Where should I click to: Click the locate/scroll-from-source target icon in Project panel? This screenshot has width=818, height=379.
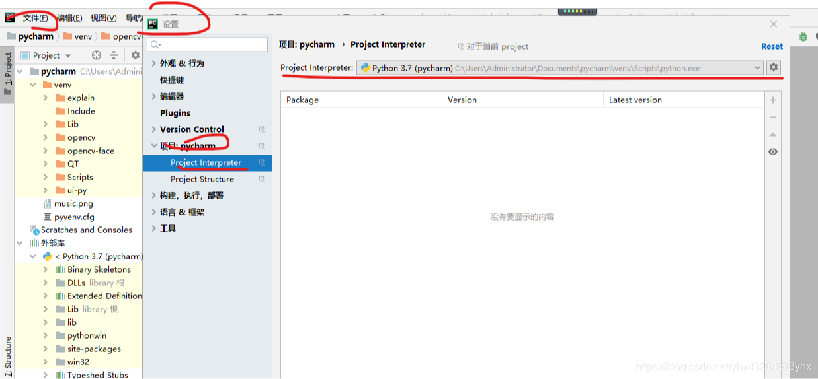[97, 55]
